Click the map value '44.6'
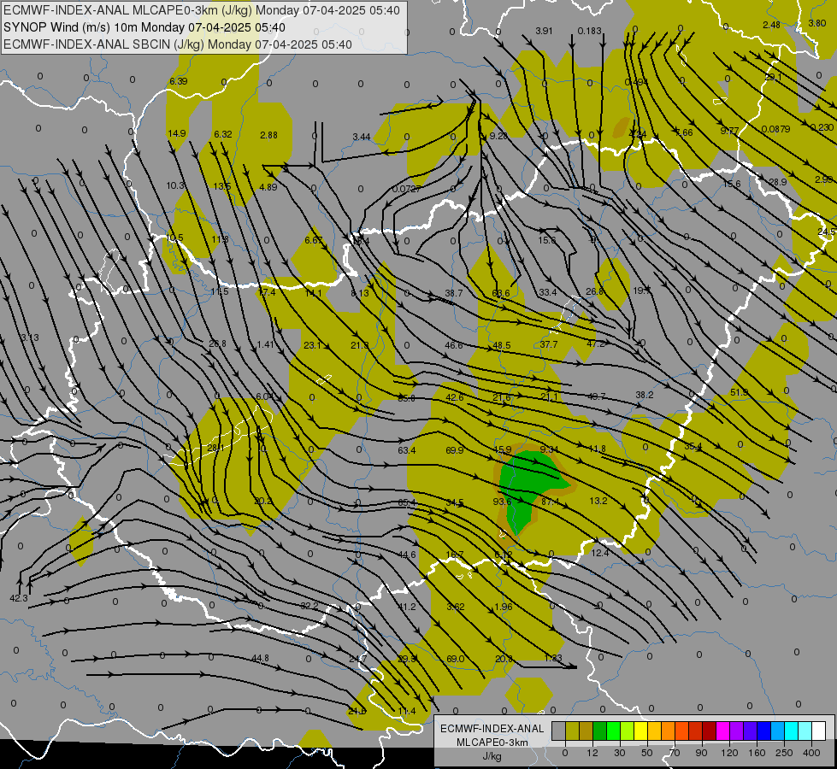Viewport: 837px width, 769px height. tap(407, 555)
